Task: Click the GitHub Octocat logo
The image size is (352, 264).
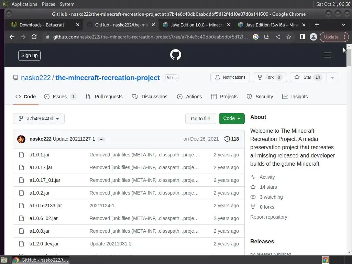Action: tap(176, 55)
